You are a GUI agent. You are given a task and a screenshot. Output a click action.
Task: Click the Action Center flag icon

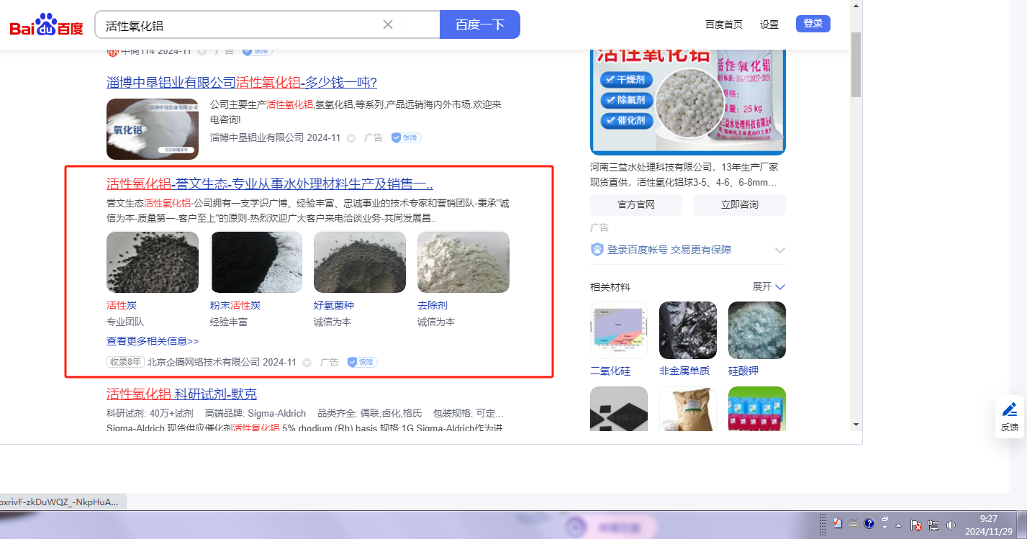[916, 525]
